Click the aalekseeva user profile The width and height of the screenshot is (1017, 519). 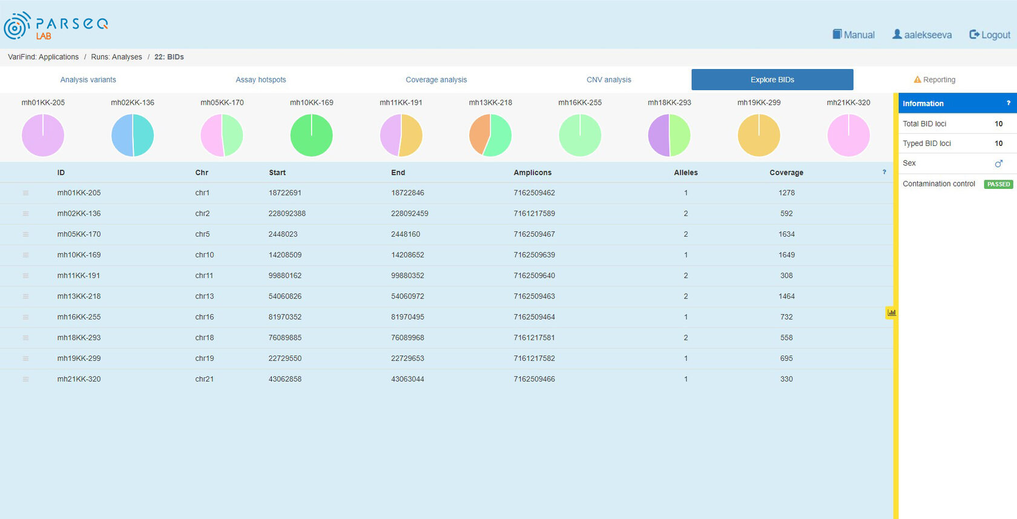click(x=922, y=35)
